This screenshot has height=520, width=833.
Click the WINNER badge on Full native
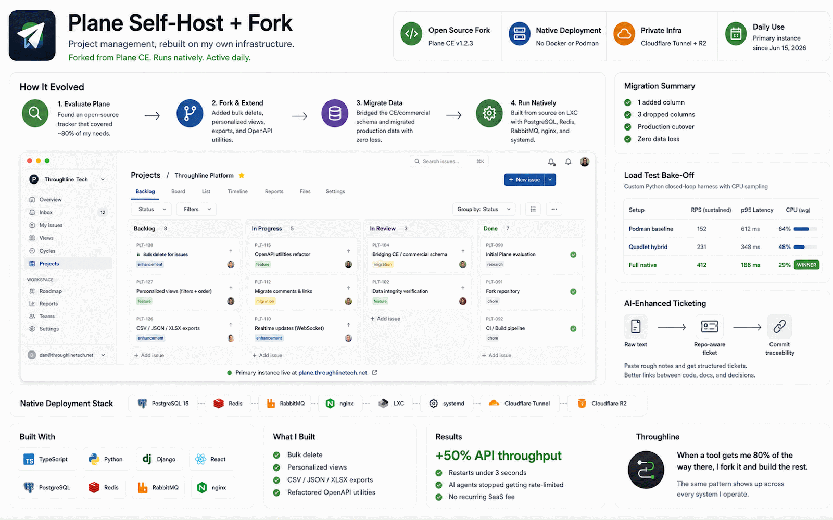tap(806, 265)
